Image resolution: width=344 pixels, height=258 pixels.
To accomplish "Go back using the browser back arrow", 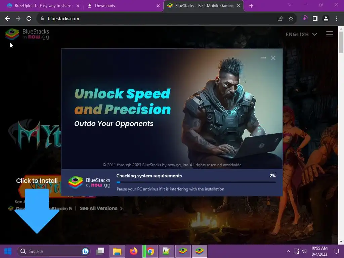I will coord(7,19).
